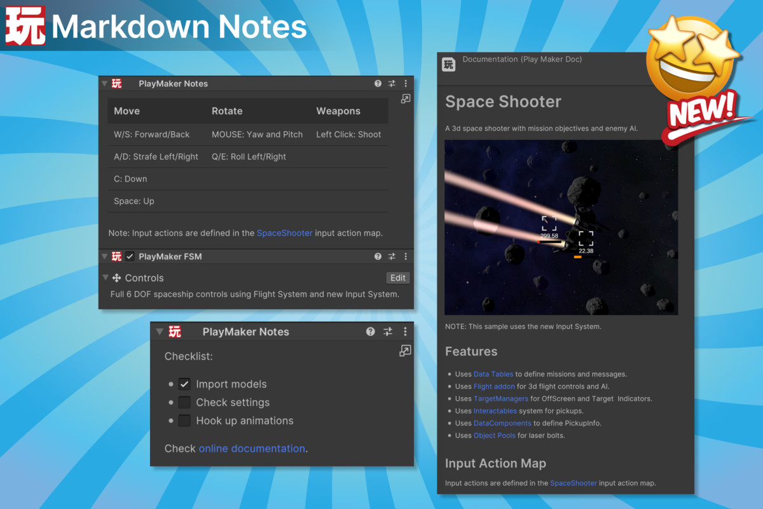Collapse the Controls foldout arrow
Screen dimensions: 763x509
106,278
